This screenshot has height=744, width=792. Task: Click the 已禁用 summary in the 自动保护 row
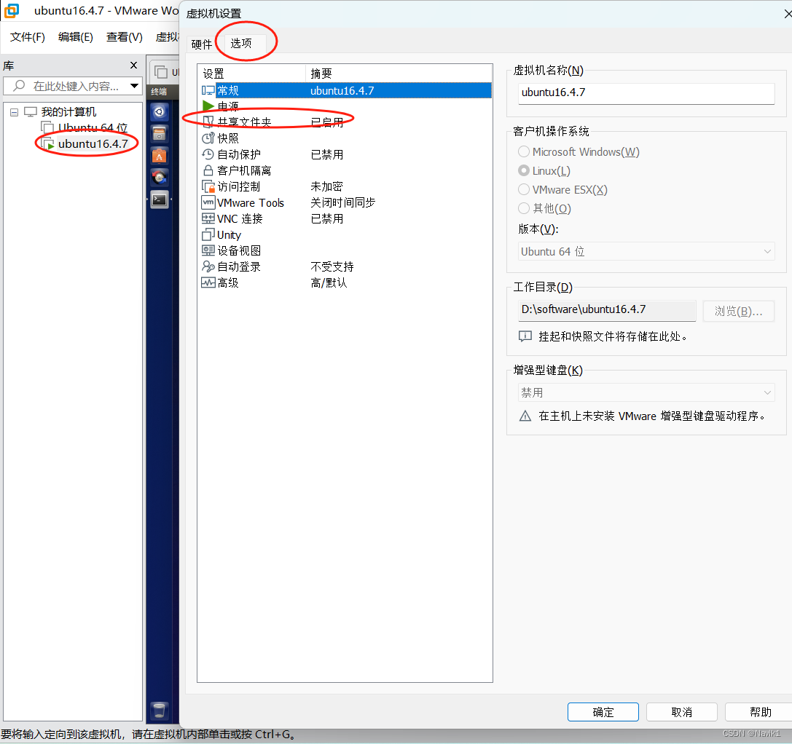click(x=327, y=154)
